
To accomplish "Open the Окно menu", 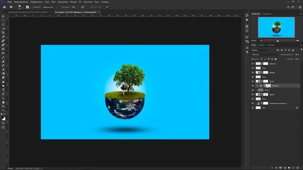I will click(97, 2).
